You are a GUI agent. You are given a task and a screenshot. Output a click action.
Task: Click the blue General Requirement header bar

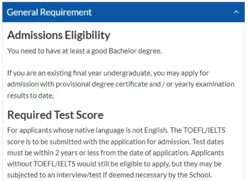(123, 12)
